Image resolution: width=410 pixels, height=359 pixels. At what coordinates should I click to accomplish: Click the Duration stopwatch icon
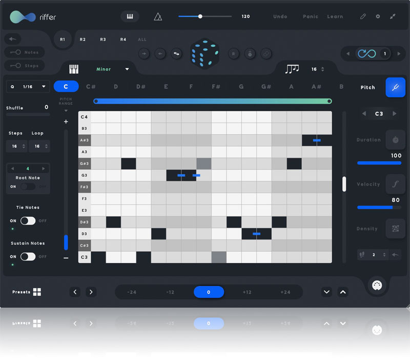[x=395, y=139]
